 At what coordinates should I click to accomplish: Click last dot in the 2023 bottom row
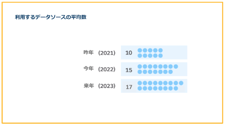[x=176, y=88]
